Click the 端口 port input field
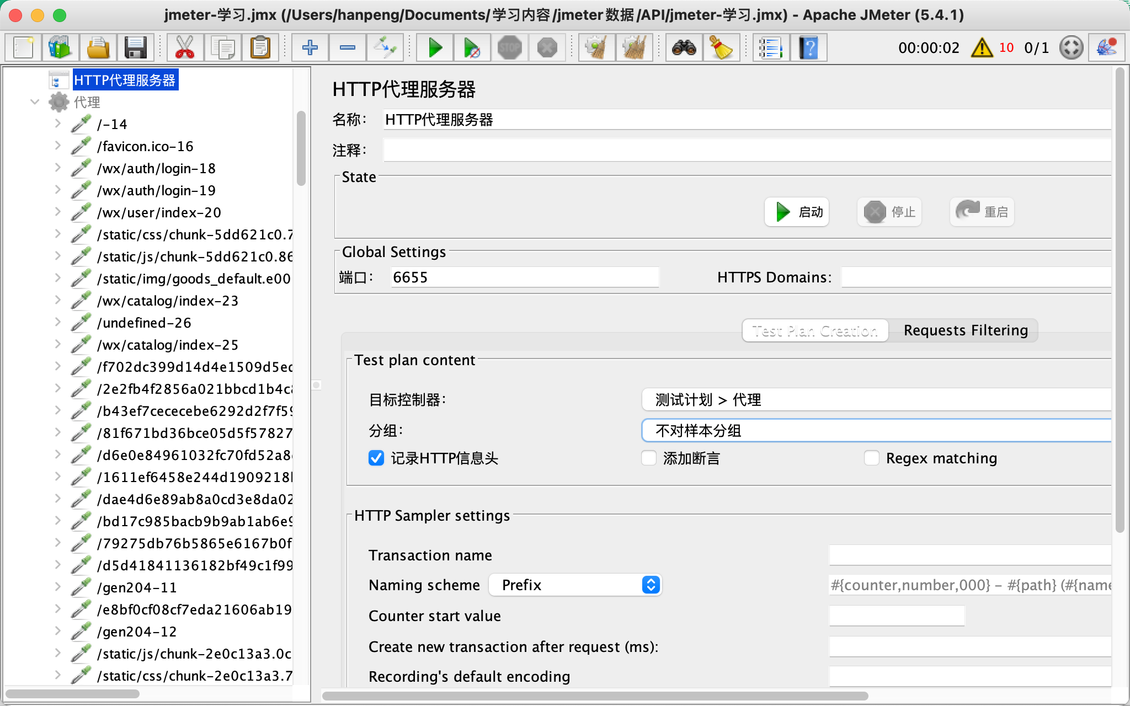This screenshot has height=706, width=1130. coord(524,277)
